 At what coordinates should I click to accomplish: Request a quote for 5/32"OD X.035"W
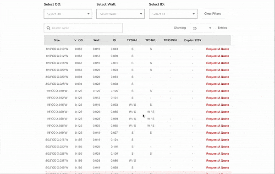pos(217,161)
